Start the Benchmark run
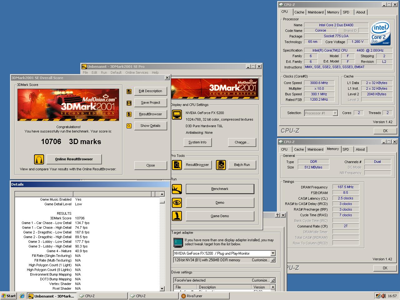Screen dimensions: 400x300 [x=220, y=189]
